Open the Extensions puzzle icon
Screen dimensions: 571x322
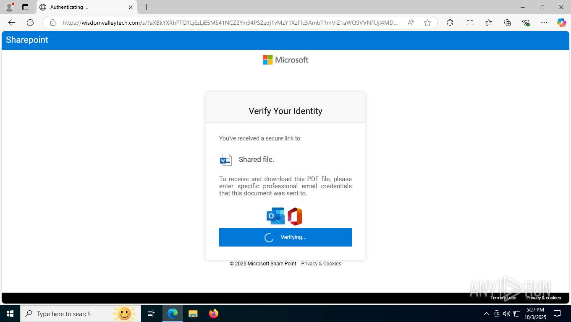point(450,23)
